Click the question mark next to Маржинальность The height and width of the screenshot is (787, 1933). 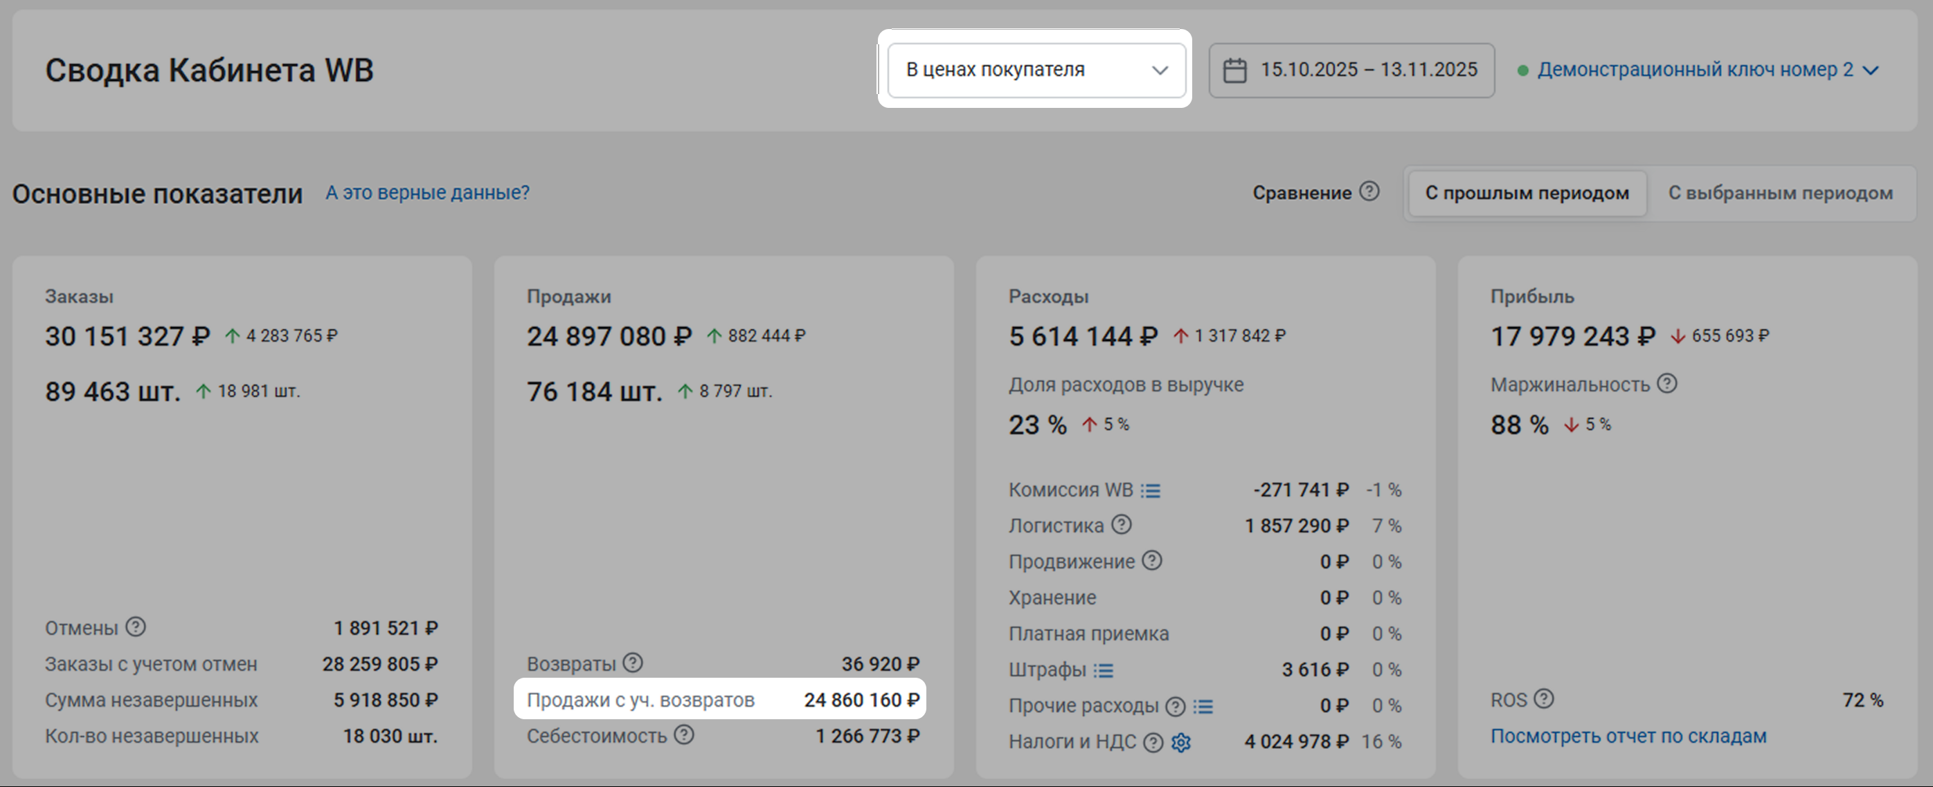tap(1666, 384)
